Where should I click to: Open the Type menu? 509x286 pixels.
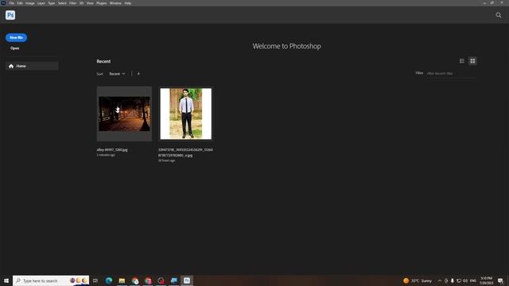point(52,3)
